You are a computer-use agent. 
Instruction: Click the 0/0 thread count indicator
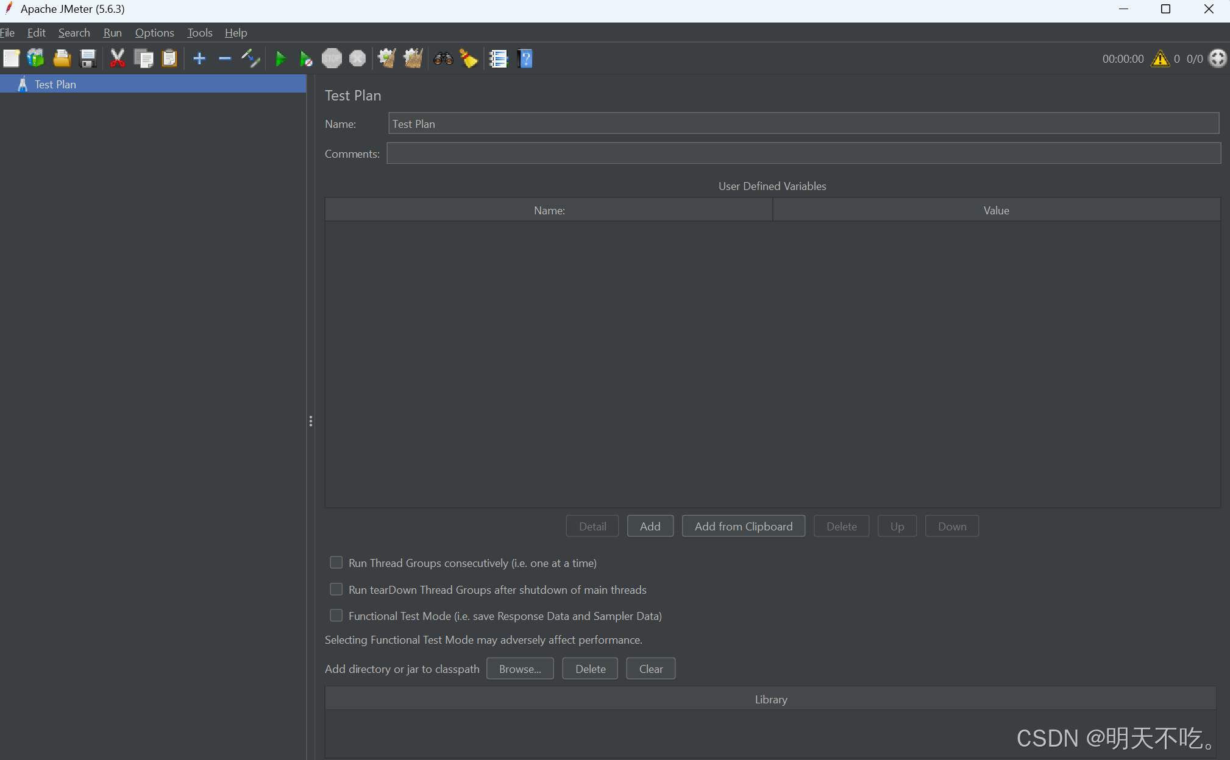pyautogui.click(x=1195, y=58)
